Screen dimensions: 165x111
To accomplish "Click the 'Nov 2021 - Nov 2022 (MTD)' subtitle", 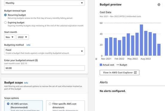I will (112, 16).
